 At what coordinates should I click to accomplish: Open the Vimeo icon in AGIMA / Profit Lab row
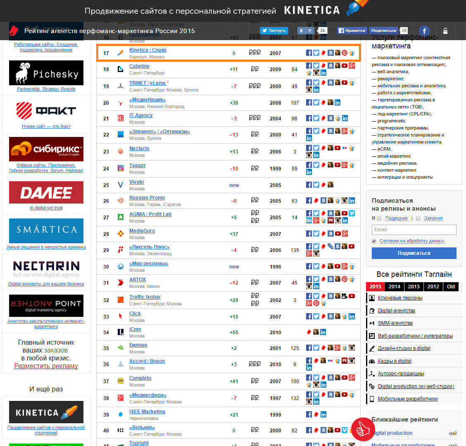tap(352, 213)
